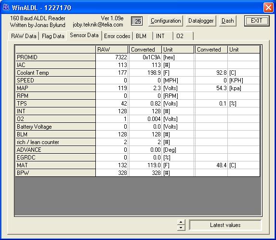Select the MAP row label
This screenshot has height=240, width=276.
pyautogui.click(x=55, y=88)
